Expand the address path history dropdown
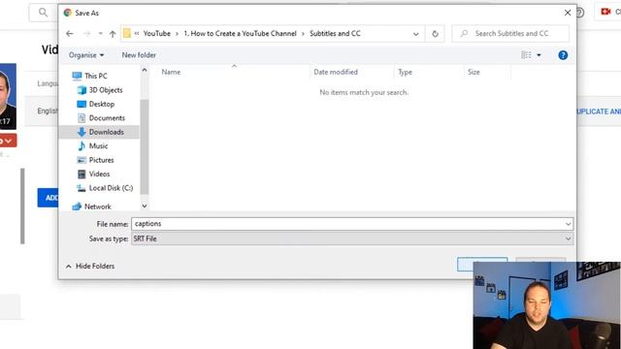621x349 pixels. point(416,34)
